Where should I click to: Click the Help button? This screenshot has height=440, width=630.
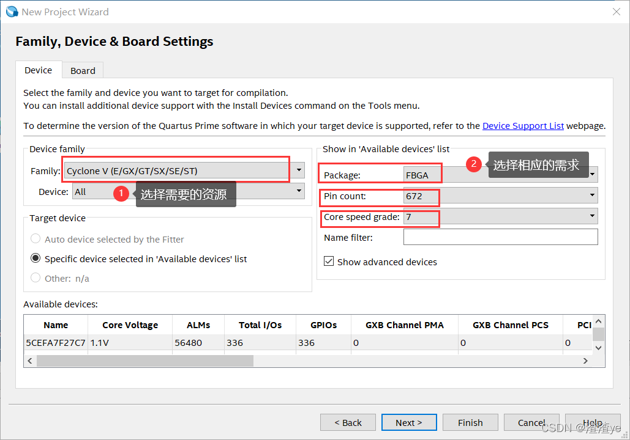593,422
